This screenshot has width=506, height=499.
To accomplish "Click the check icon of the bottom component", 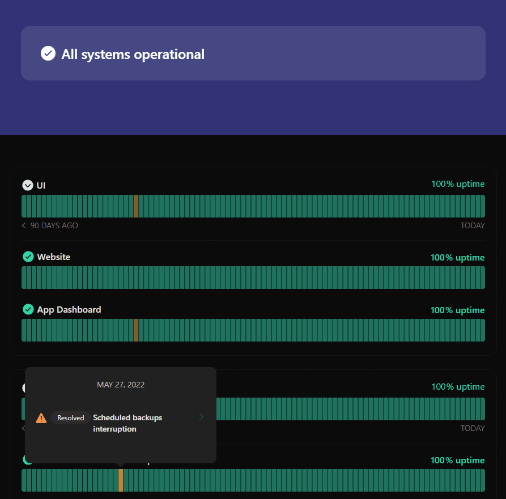I will (28, 459).
